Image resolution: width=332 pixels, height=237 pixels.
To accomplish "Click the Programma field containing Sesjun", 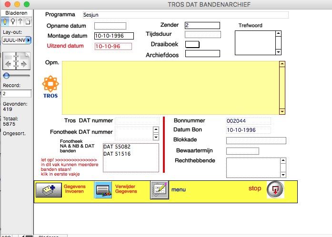I will [x=185, y=15].
